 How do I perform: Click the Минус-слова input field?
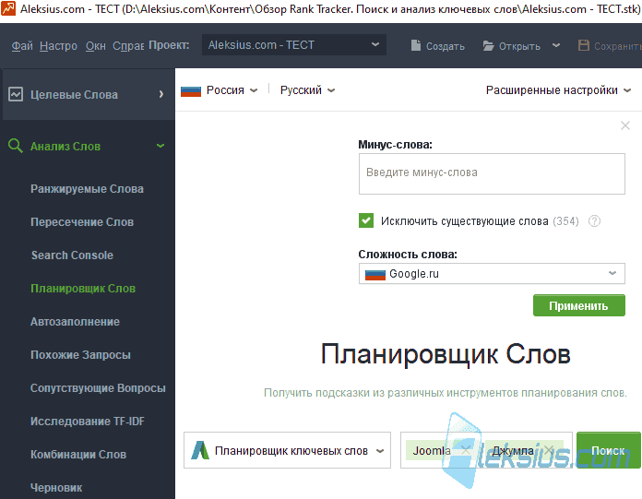492,173
